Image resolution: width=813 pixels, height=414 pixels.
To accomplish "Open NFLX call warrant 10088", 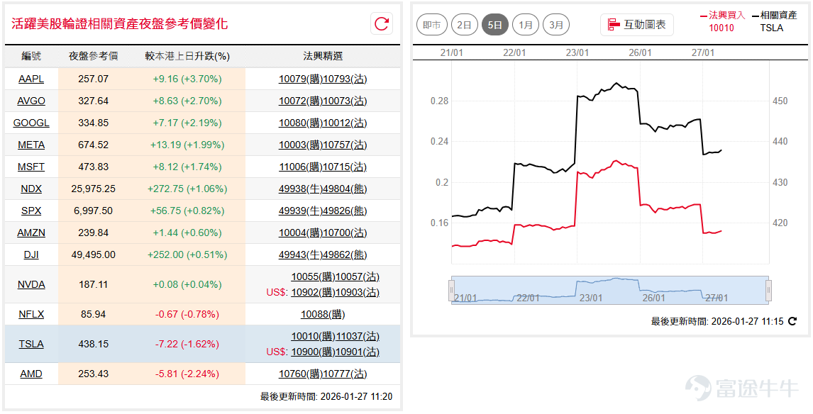I will click(323, 314).
